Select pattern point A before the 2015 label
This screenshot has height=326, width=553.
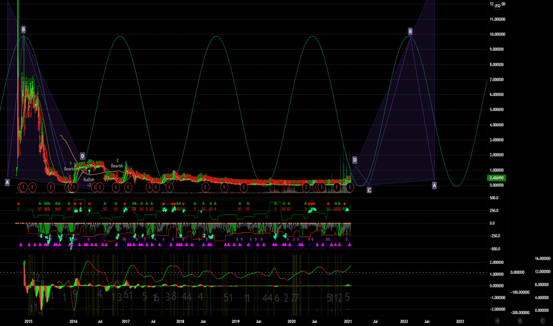[7, 182]
